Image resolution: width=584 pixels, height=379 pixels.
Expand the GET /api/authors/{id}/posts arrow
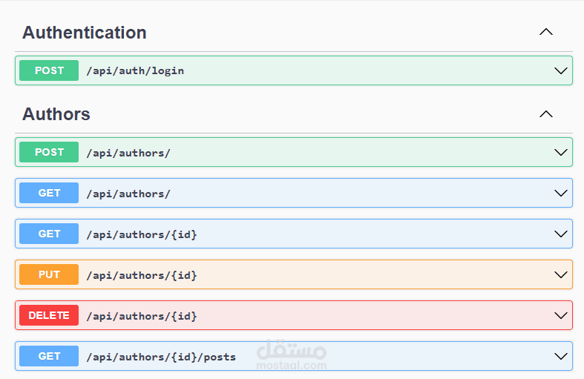[x=561, y=356]
